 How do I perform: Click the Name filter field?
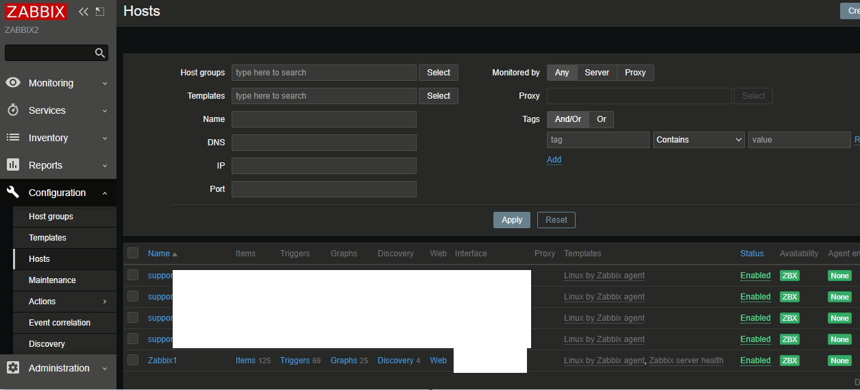click(x=324, y=119)
